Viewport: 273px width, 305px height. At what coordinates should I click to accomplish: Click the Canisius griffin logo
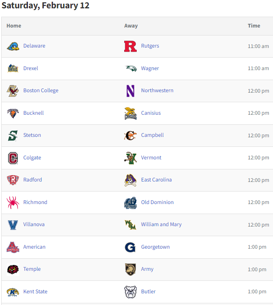coord(130,113)
